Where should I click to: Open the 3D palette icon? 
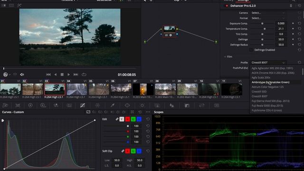[x=217, y=105]
